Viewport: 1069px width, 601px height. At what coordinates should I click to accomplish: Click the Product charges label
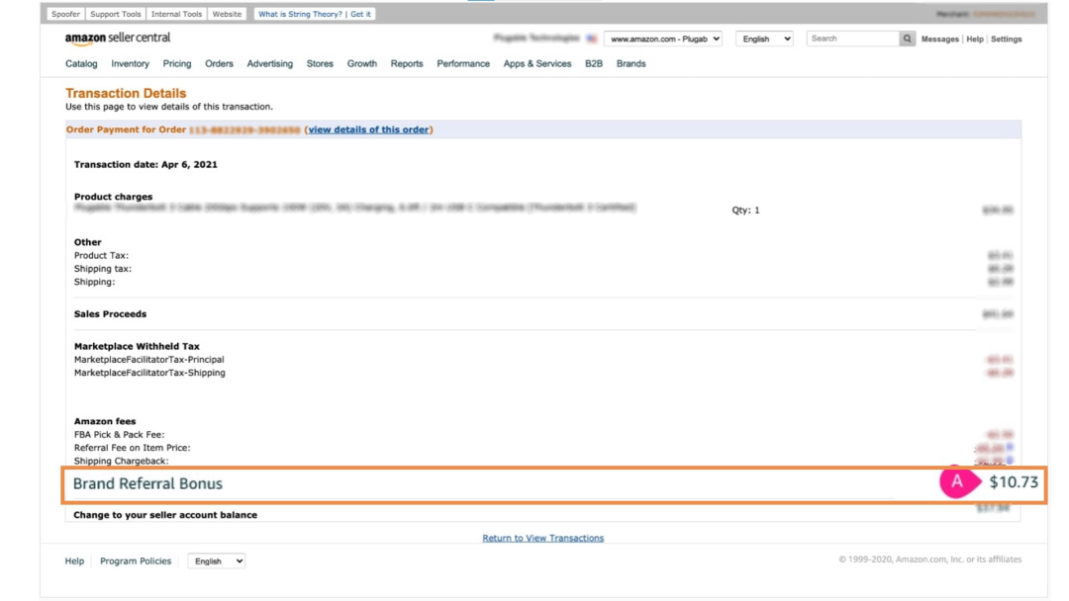pyautogui.click(x=113, y=196)
